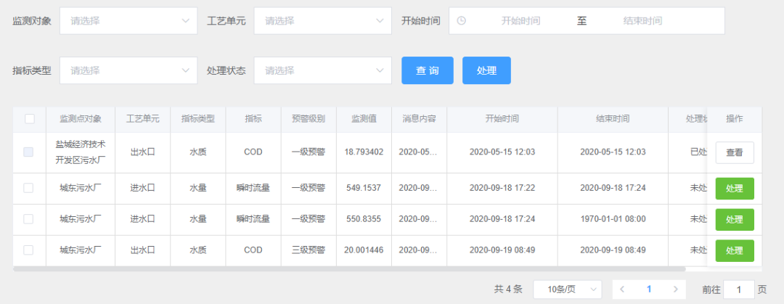The height and width of the screenshot is (304, 784).
Task: Expand the 工艺单元 dropdown
Action: tap(322, 21)
